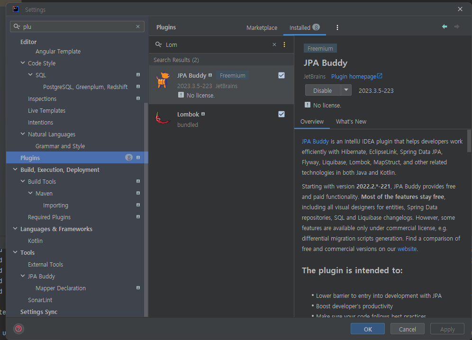Follow the website link in description
Viewport: 472px width, 340px height.
407,249
